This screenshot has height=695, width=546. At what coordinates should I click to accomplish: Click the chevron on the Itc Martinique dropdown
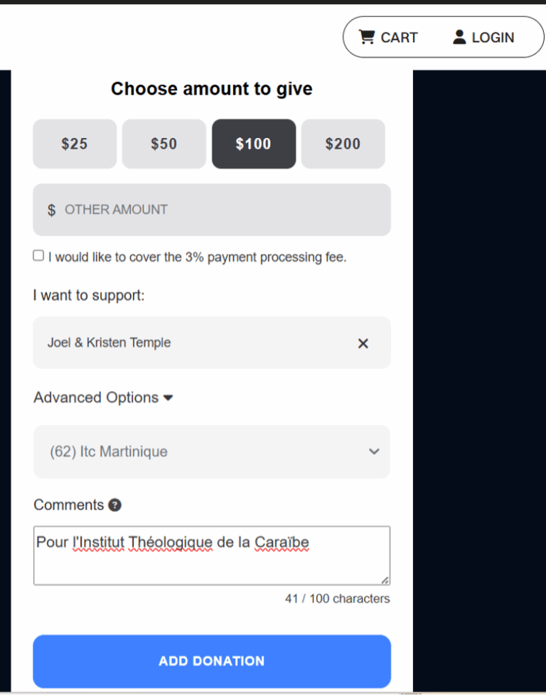coord(374,452)
